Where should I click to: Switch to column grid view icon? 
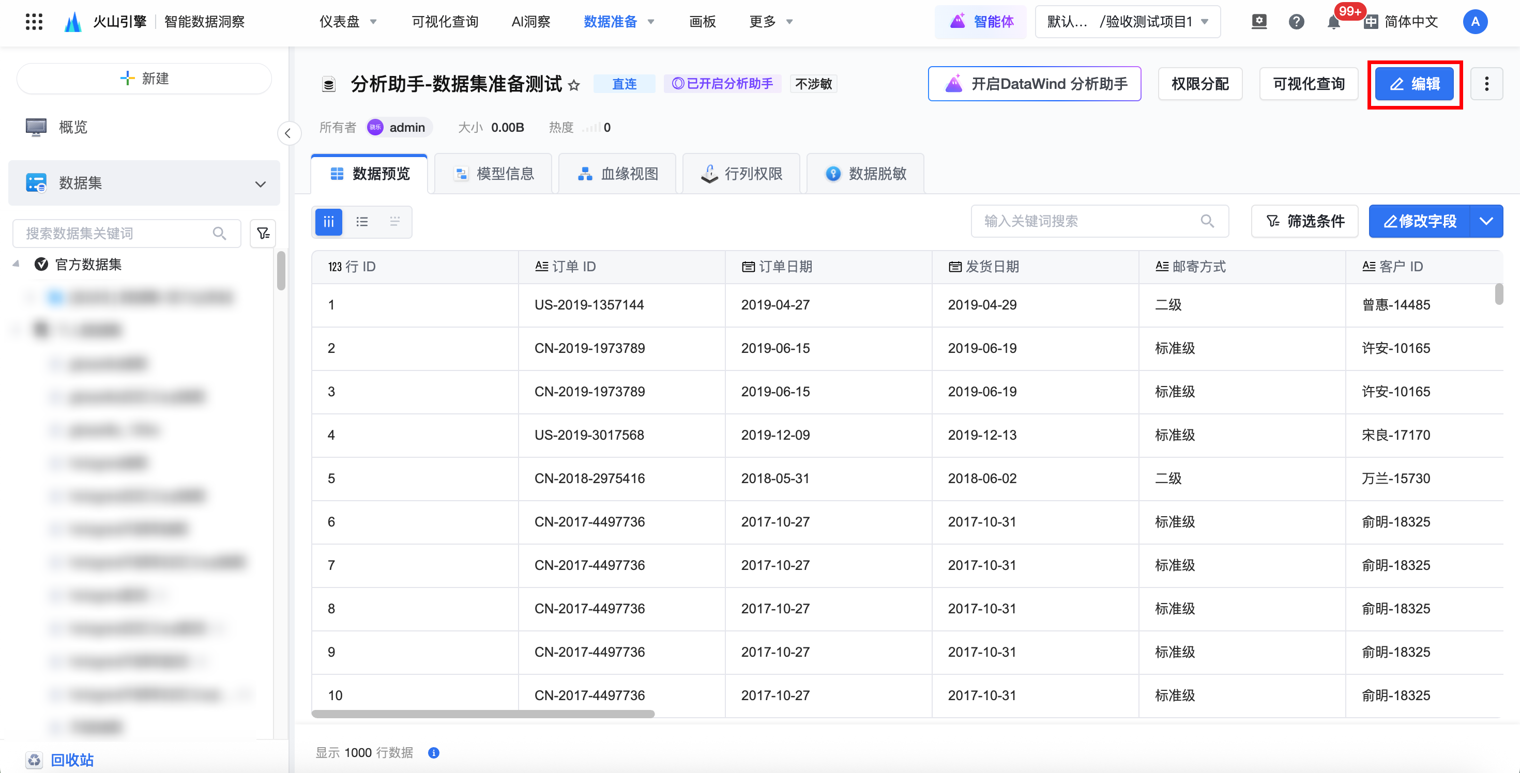coord(329,222)
